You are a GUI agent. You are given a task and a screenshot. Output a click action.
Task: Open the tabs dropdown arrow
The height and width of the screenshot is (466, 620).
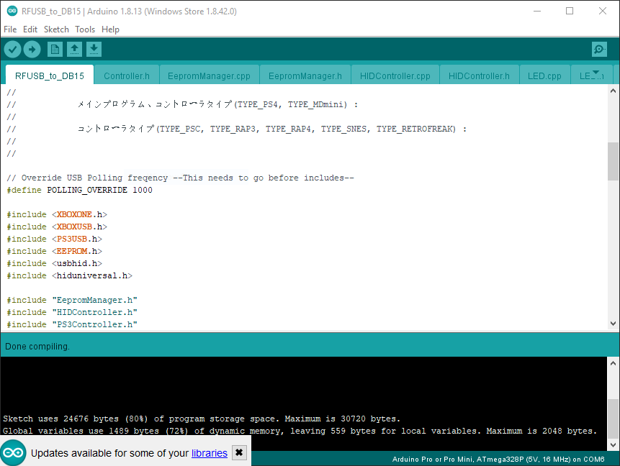coord(596,72)
